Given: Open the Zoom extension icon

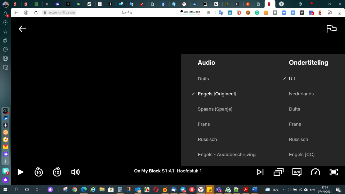Looking at the screenshot, I should point(284,13).
